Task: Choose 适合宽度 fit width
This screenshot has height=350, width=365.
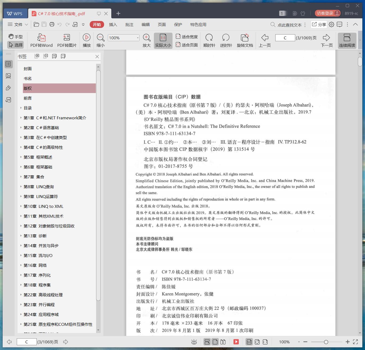Action: point(187,37)
